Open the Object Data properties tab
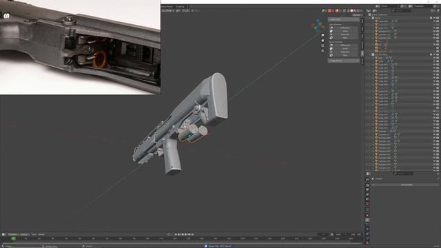 click(x=367, y=238)
